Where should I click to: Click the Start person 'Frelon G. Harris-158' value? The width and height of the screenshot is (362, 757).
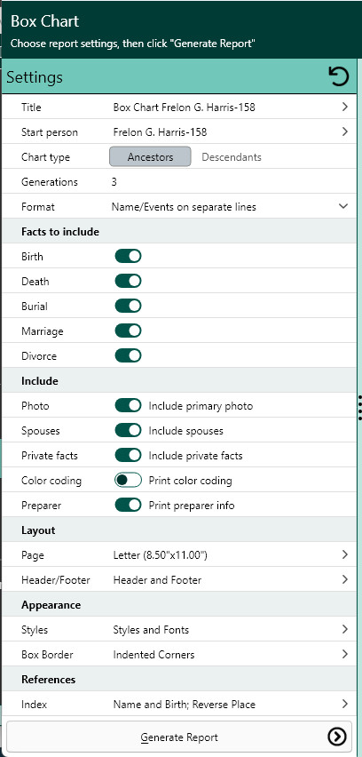pos(160,131)
